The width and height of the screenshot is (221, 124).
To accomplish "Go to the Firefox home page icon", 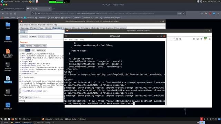I will pos(15,13).
